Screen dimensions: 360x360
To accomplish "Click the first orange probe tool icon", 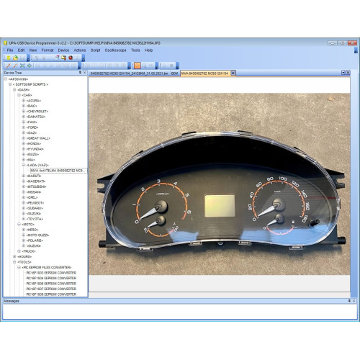I will (x=9, y=66).
